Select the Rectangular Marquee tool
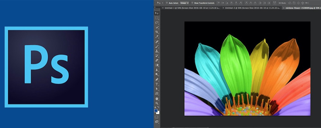The height and width of the screenshot is (128, 321). point(157,18)
